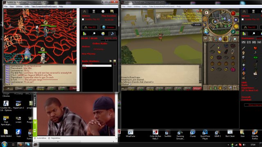Open the Utilities menu in left SwiftKit
This screenshot has height=147, width=262.
coord(19,7)
